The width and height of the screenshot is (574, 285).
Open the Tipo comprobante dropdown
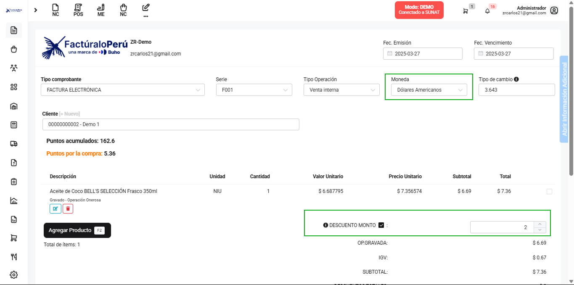122,90
